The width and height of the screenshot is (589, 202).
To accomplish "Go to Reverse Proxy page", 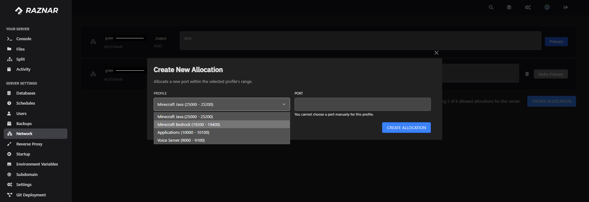I will coord(29,144).
